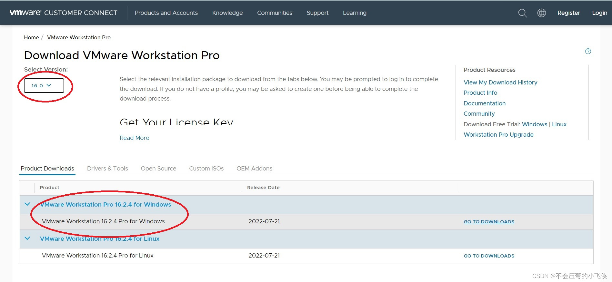Click the Release Date column header

point(263,188)
